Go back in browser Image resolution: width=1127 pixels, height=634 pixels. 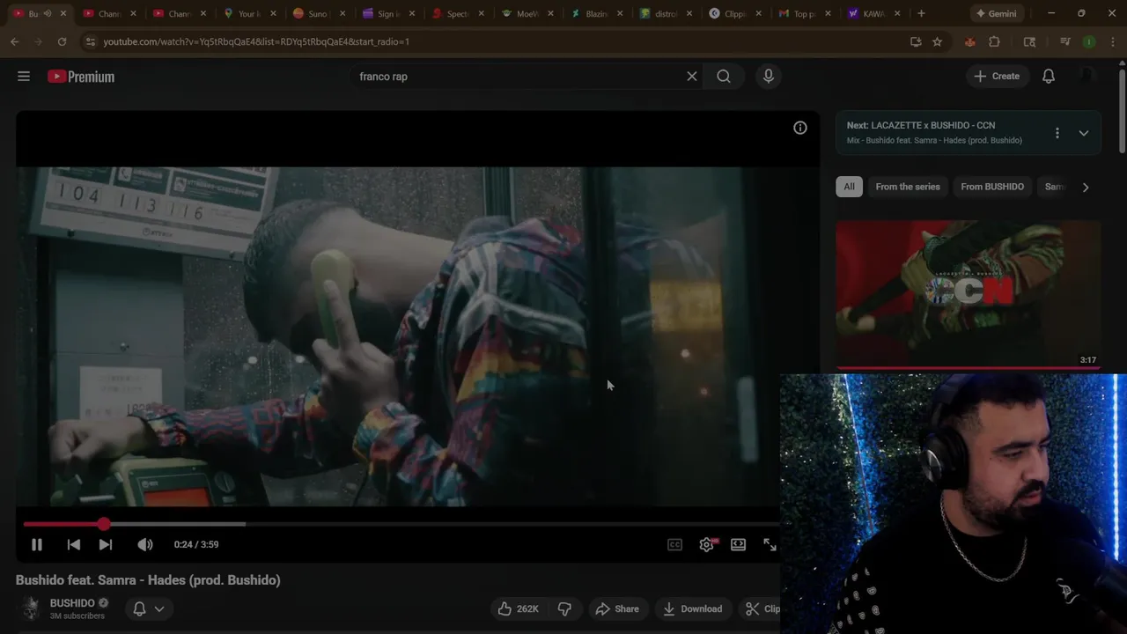click(x=15, y=41)
